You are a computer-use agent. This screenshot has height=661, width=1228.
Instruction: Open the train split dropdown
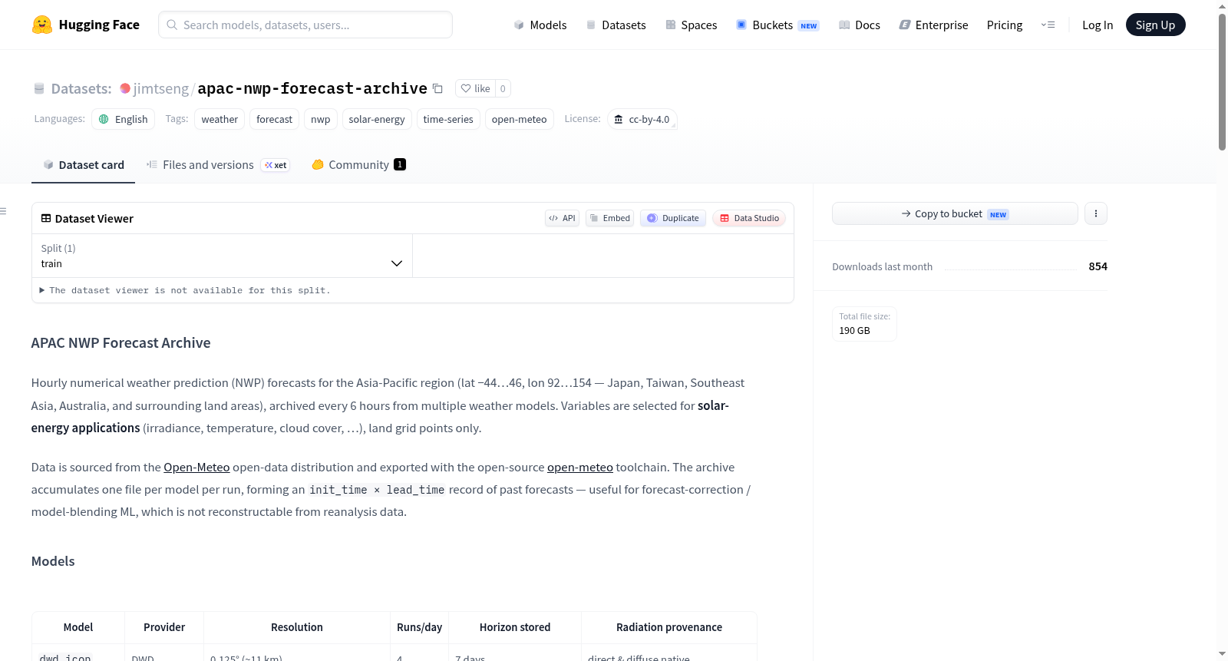[x=222, y=256]
